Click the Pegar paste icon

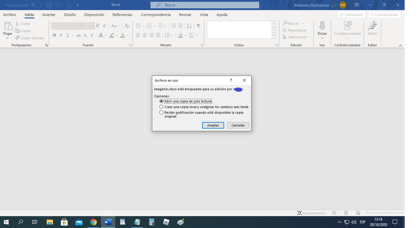(8, 26)
